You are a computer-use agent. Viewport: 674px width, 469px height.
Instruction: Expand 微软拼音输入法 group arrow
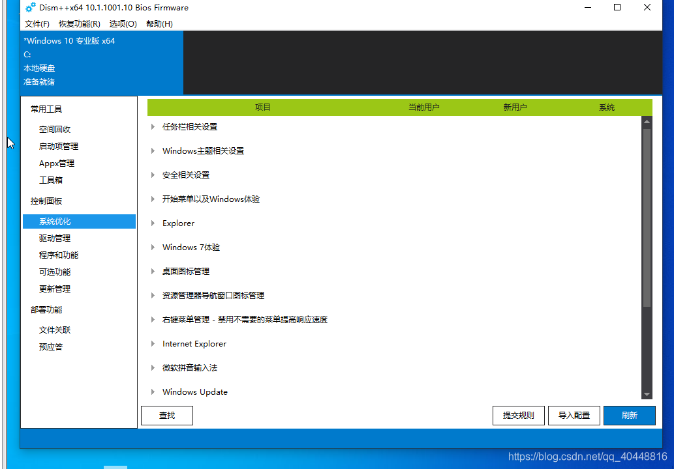[x=153, y=368]
